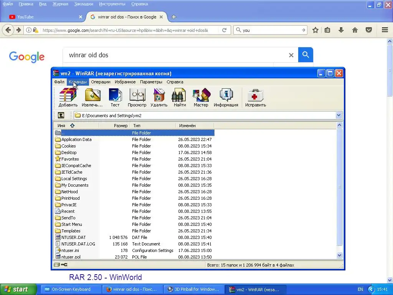Click the key password icon in status bar
The height and width of the screenshot is (295, 393).
point(64,265)
